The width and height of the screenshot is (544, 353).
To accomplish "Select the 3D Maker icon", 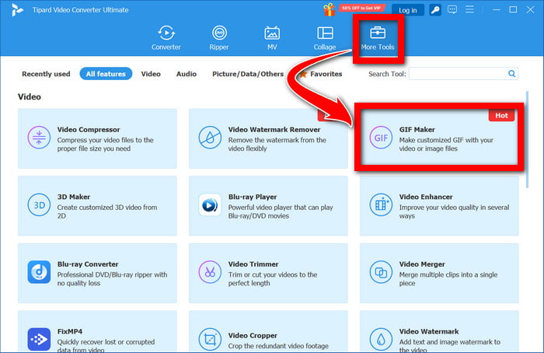I will click(39, 204).
